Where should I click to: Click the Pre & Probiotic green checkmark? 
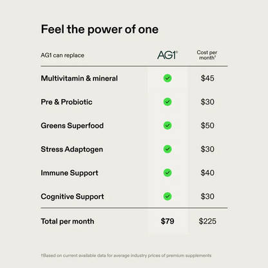pyautogui.click(x=167, y=102)
